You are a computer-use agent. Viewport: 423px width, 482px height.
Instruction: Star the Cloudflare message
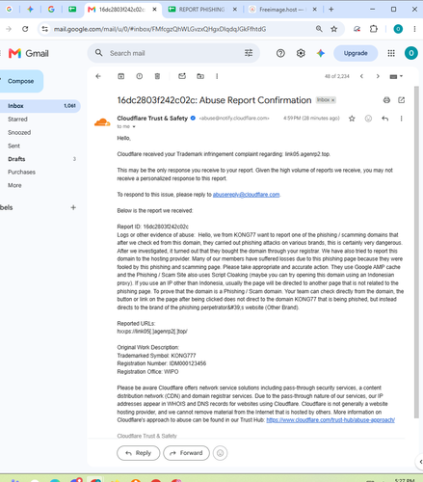point(352,119)
